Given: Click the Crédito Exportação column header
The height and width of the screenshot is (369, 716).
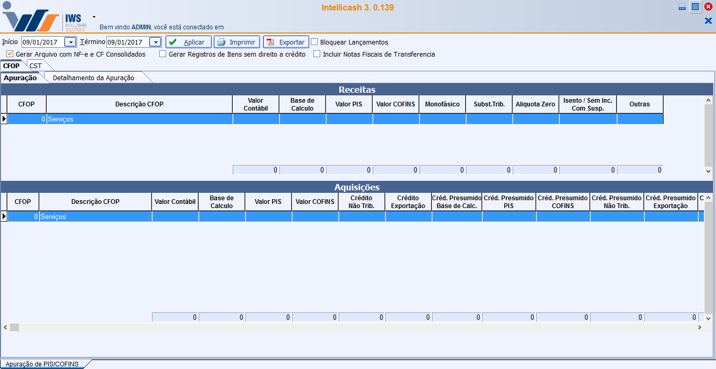Looking at the screenshot, I should coord(408,202).
